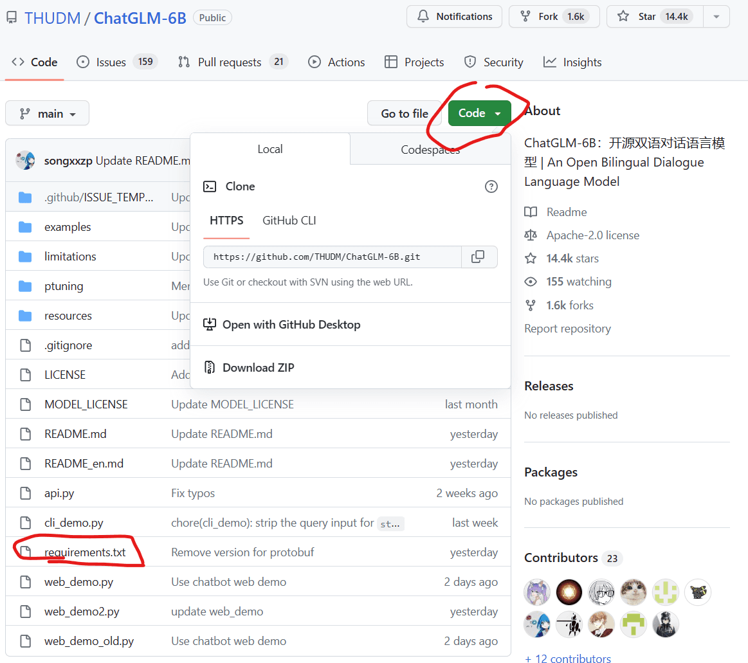
Task: Click the help question-mark icon in Clone panel
Action: pos(491,186)
